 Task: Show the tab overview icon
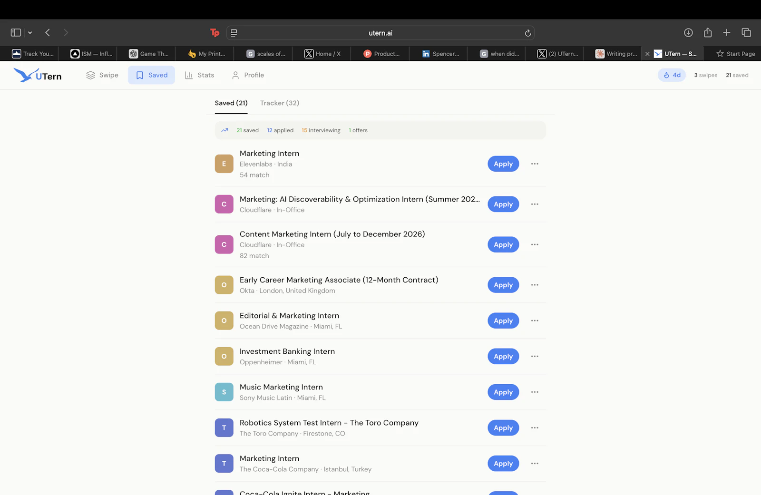click(746, 33)
